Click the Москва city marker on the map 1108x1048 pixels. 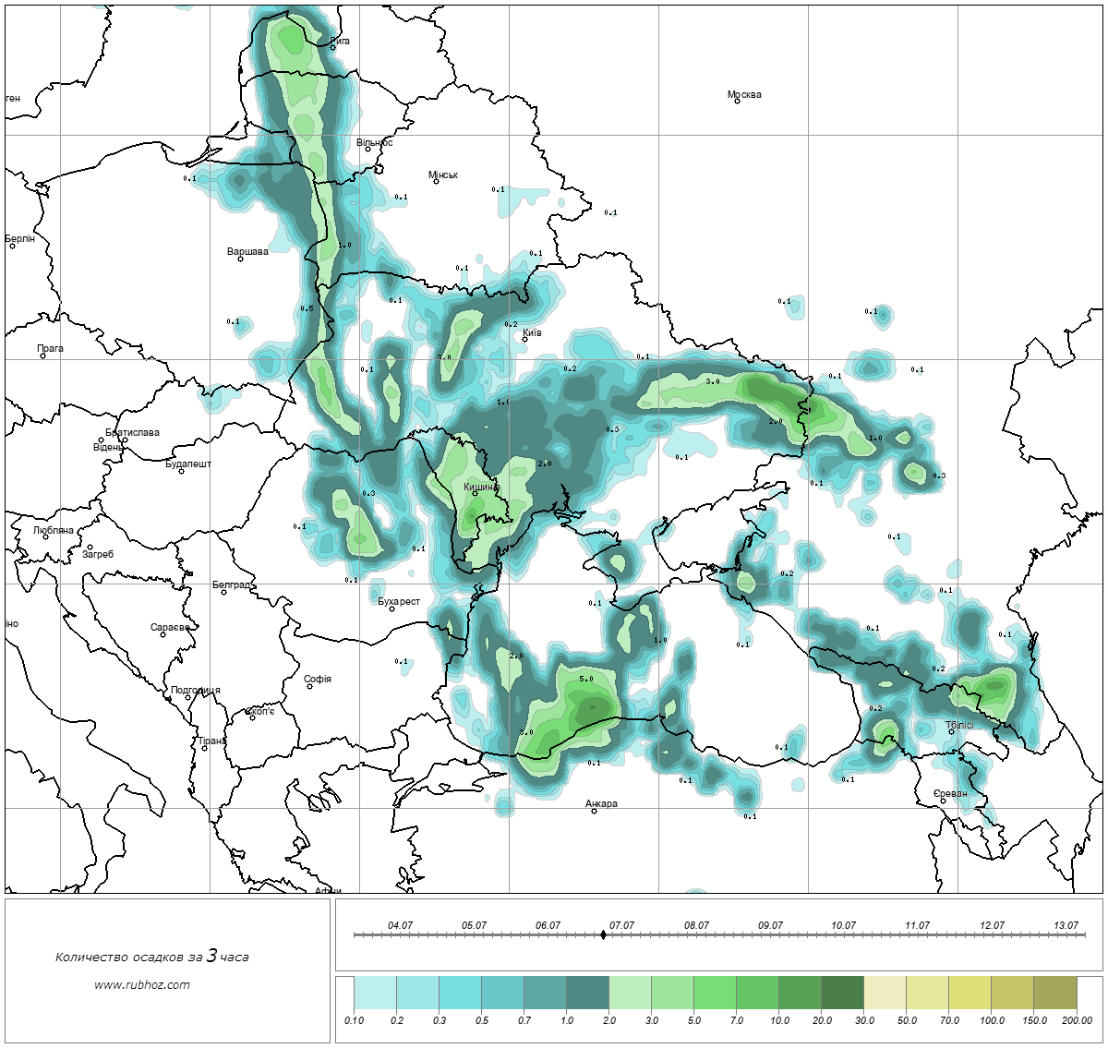point(737,102)
